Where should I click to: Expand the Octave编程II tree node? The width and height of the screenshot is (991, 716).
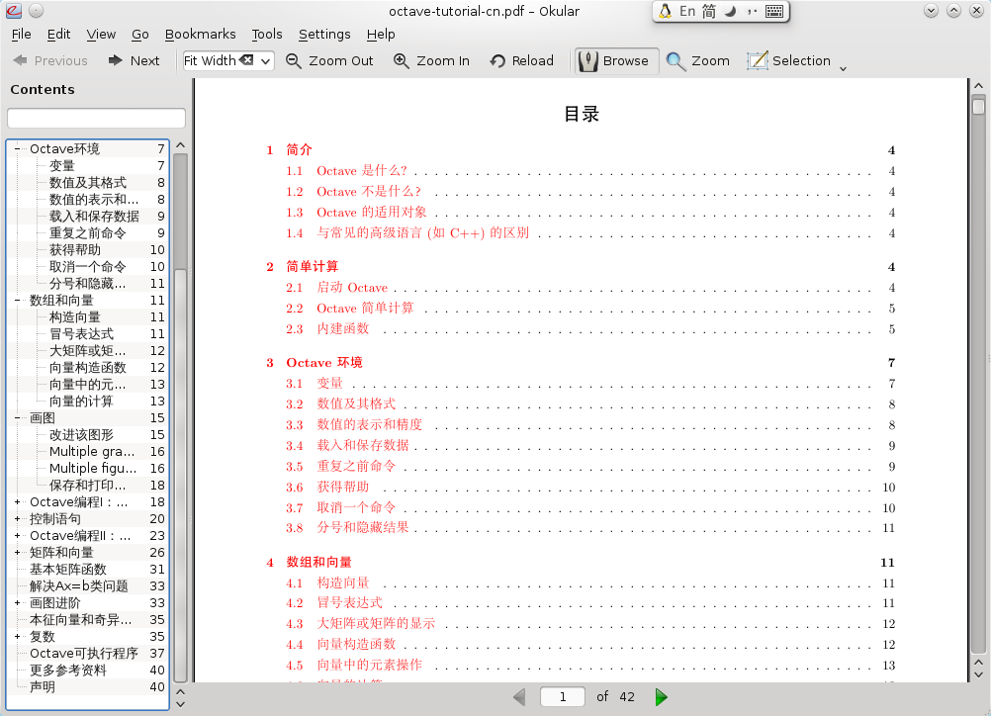17,535
